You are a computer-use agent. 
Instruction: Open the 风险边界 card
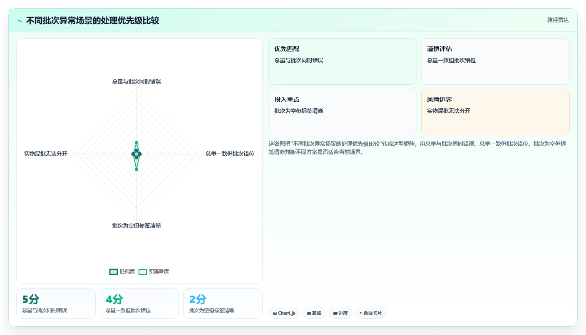(x=495, y=112)
